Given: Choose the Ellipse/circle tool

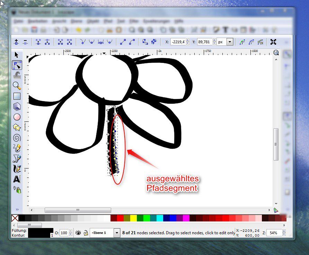Looking at the screenshot, I should coord(16,117).
